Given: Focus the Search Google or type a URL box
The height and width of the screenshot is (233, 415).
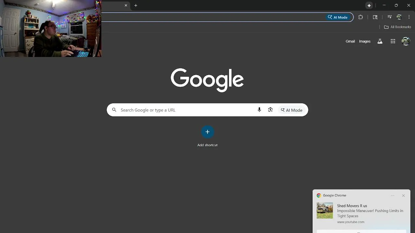Looking at the screenshot, I should click(207, 110).
